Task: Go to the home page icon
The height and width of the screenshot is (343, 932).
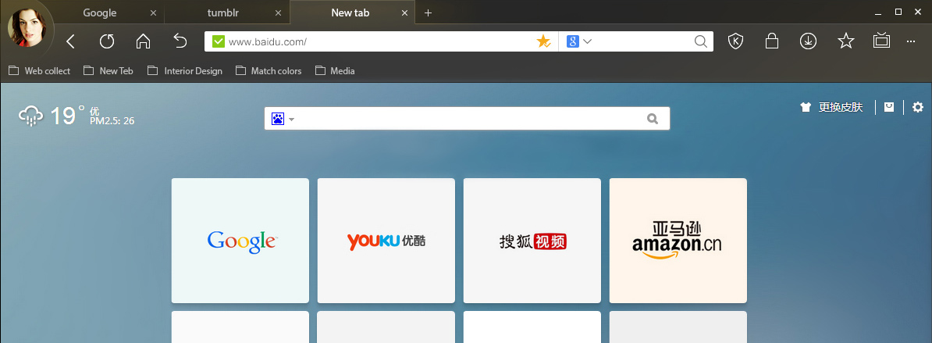Action: pos(144,41)
